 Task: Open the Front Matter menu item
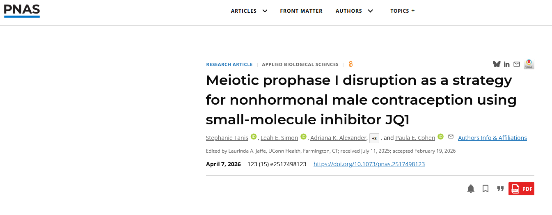click(301, 11)
